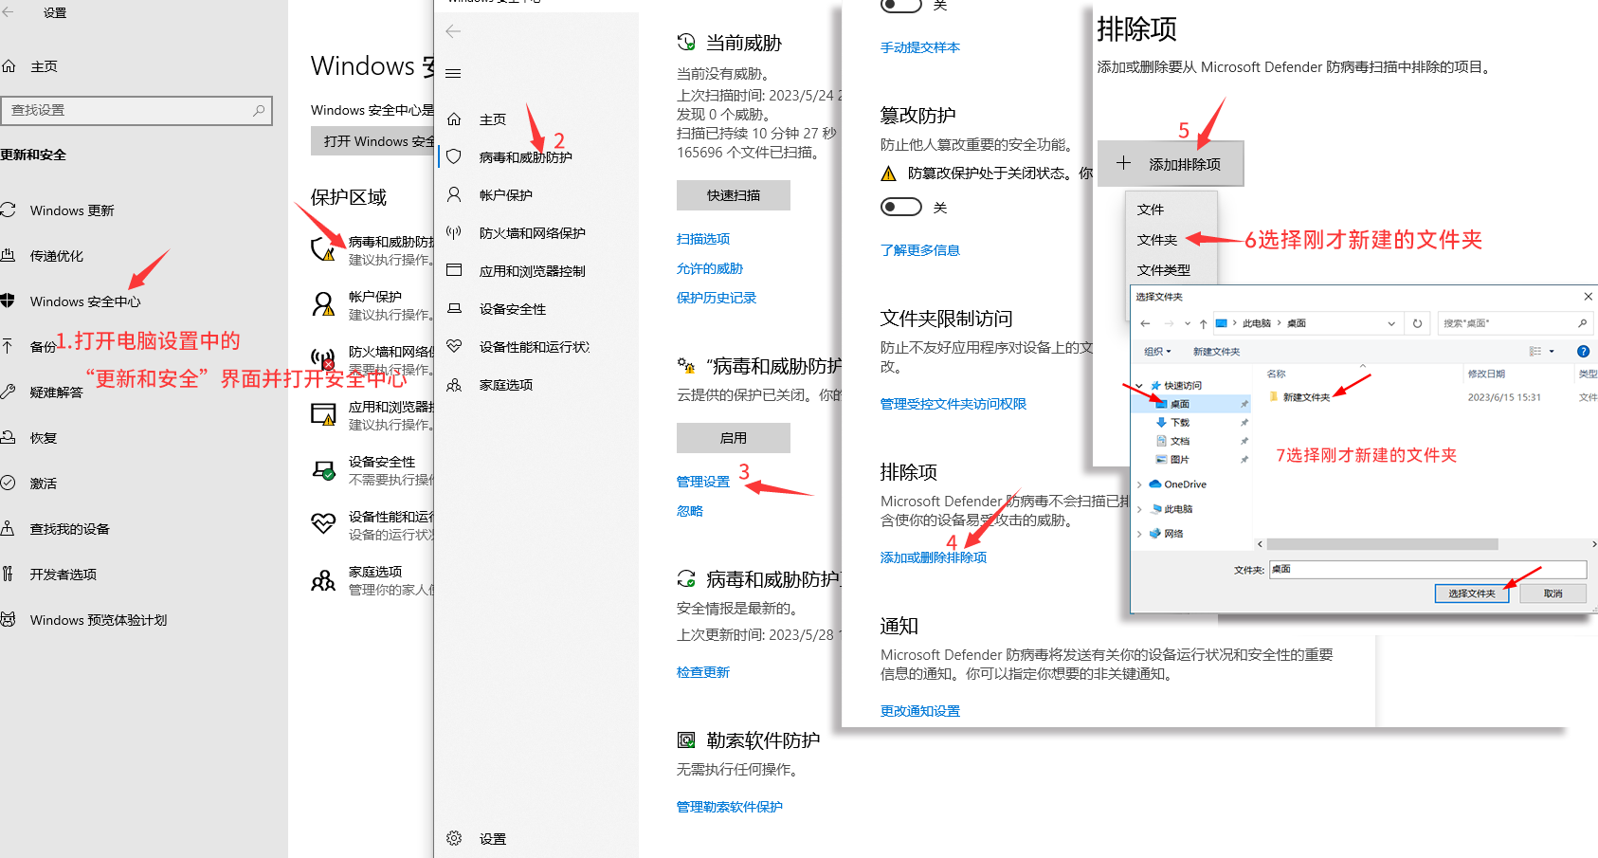Open 管理受控文件夹访问权限 link

coord(953,404)
